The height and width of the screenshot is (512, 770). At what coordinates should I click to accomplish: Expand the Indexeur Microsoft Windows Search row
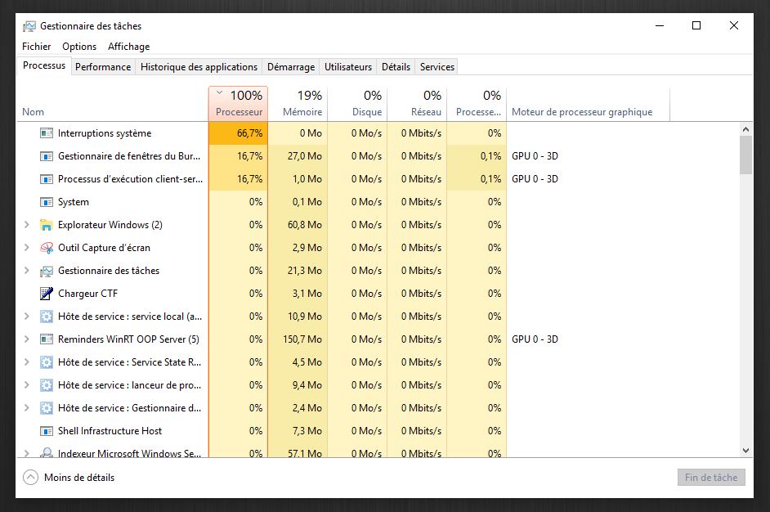click(27, 453)
